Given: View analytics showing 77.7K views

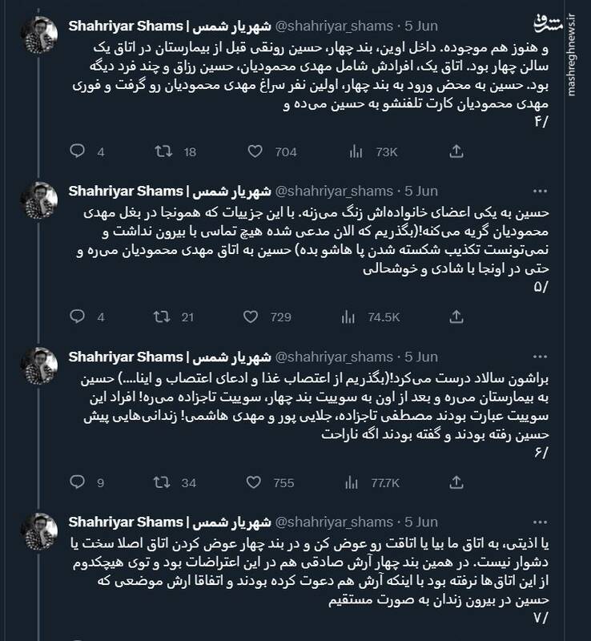Looking at the screenshot, I should click(x=357, y=482).
